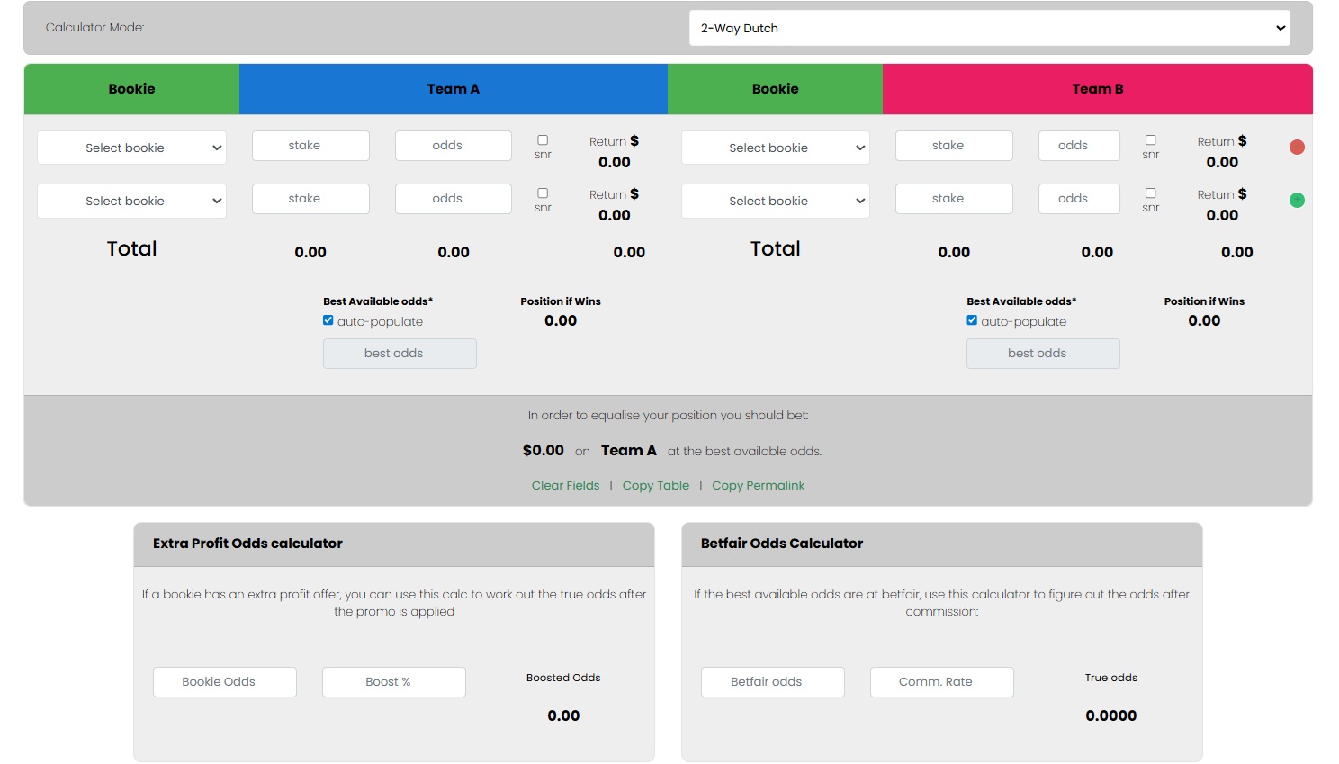Click the Clear Fields link
Screen dimensions: 1339x764
[x=565, y=485]
